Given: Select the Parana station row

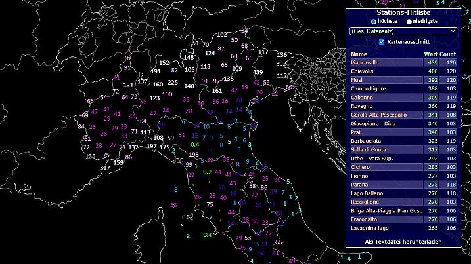Looking at the screenshot, I should coord(403,185).
